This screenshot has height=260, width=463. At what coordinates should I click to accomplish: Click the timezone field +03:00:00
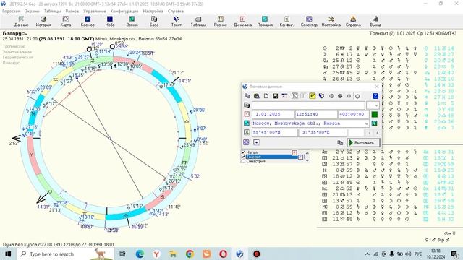click(x=354, y=114)
